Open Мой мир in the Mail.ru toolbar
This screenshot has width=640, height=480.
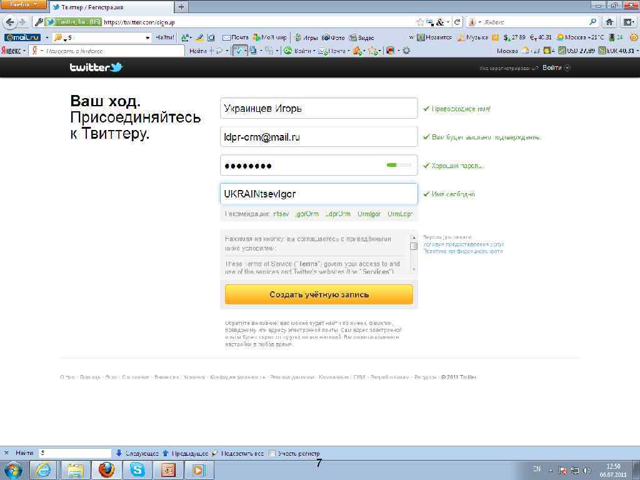point(270,37)
